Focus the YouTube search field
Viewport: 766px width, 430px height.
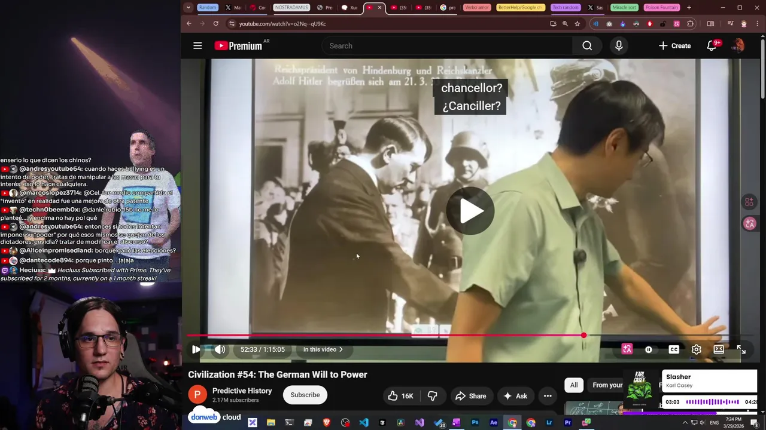click(447, 45)
